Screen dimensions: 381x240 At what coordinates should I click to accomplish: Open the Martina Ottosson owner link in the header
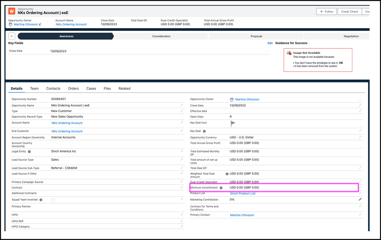26,24
